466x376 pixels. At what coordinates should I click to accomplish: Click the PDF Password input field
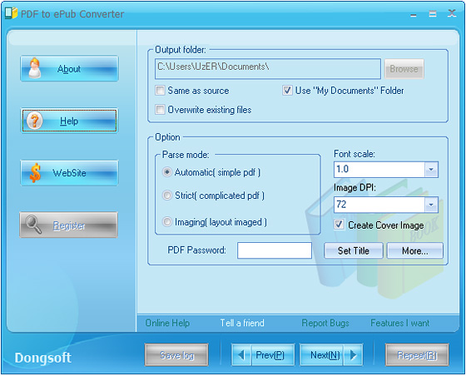click(x=275, y=250)
